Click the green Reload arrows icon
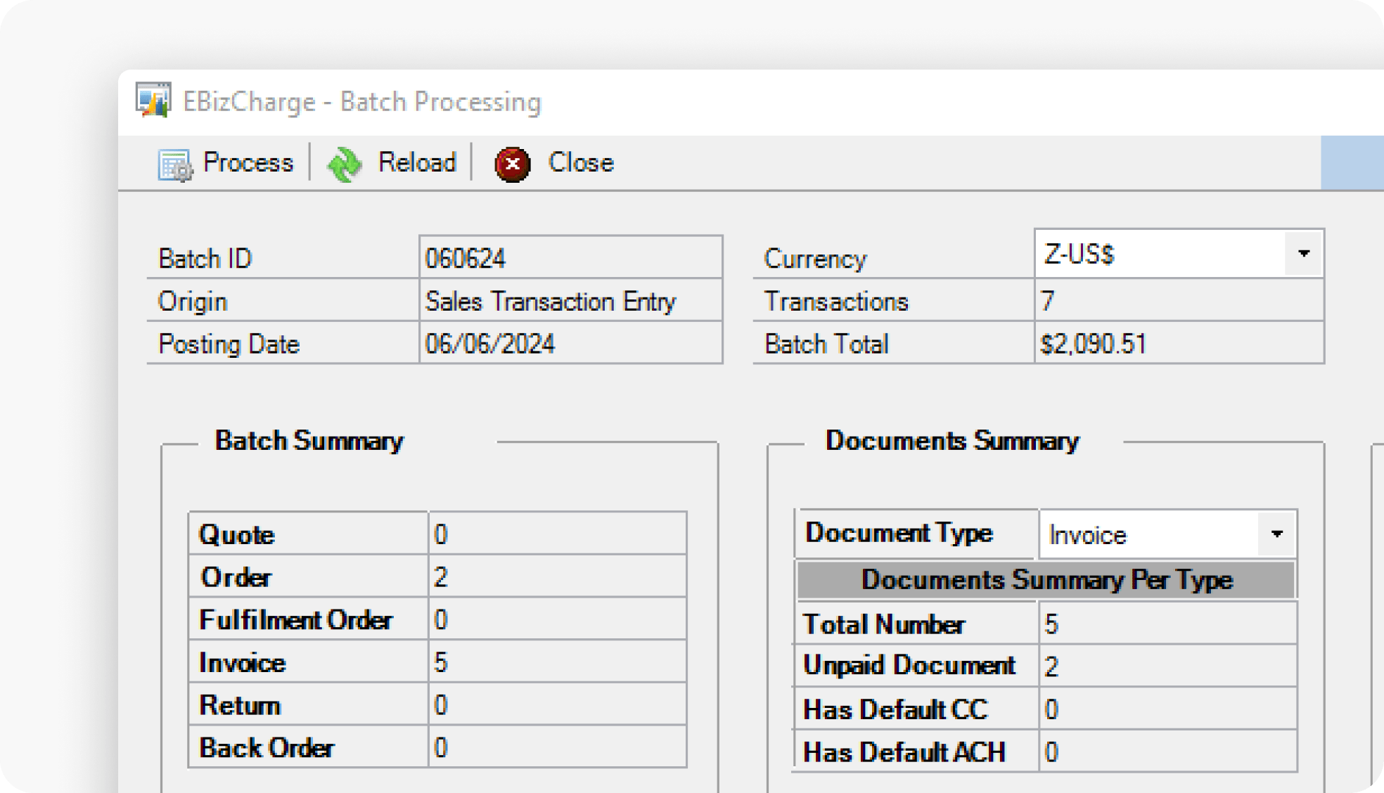This screenshot has width=1384, height=793. pyautogui.click(x=345, y=165)
